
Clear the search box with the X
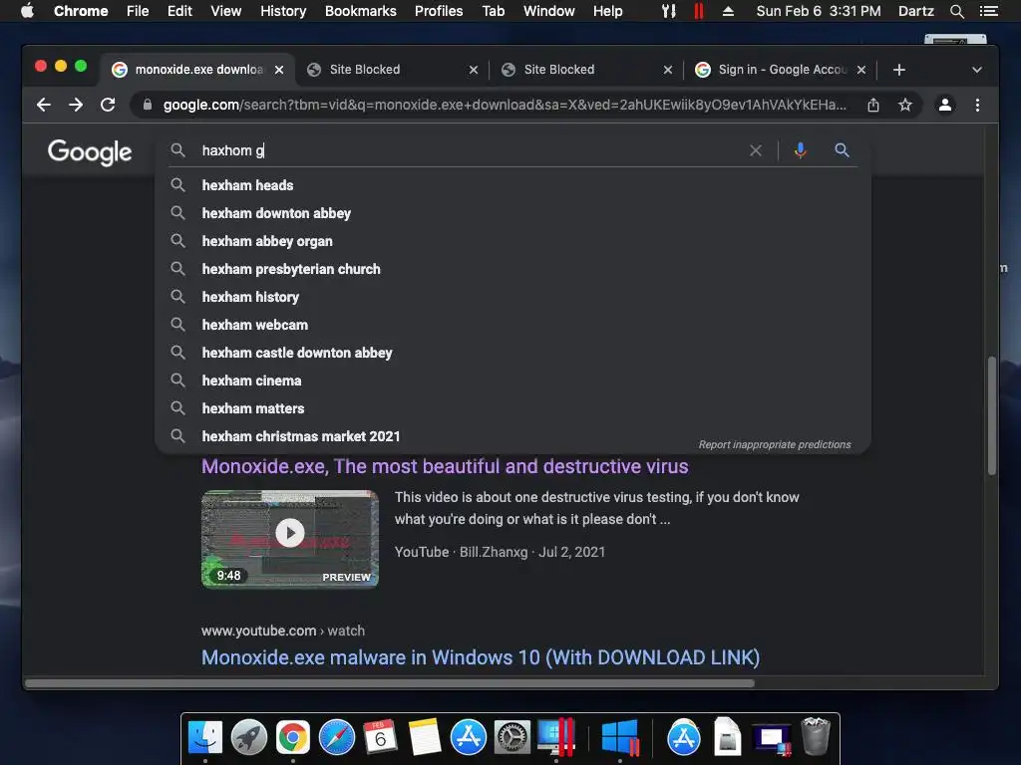756,151
